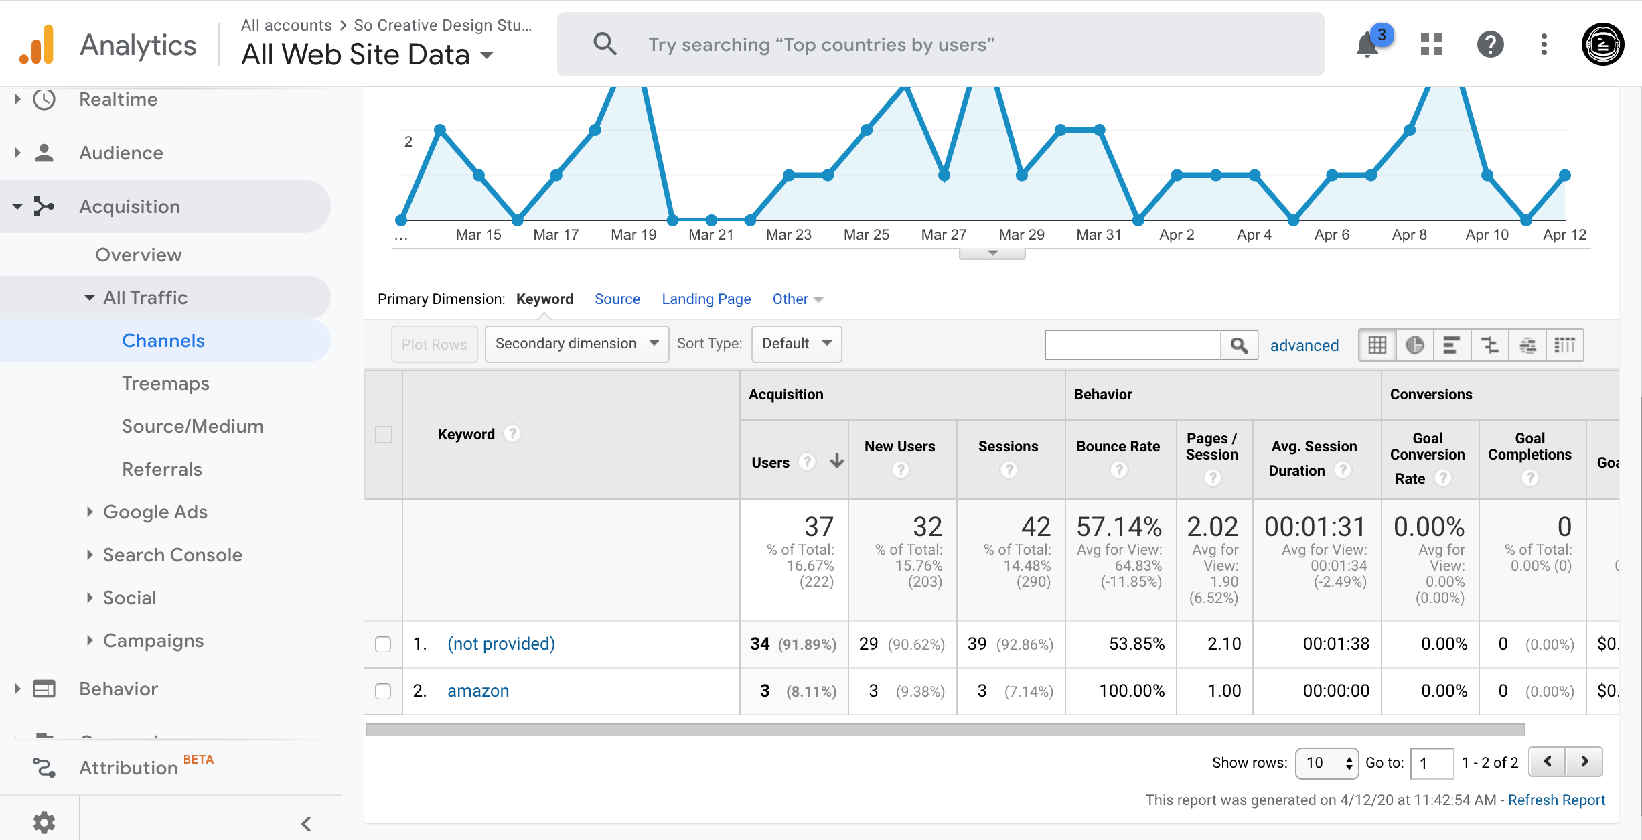This screenshot has width=1642, height=840.
Task: Open the Show rows selector
Action: (x=1327, y=763)
